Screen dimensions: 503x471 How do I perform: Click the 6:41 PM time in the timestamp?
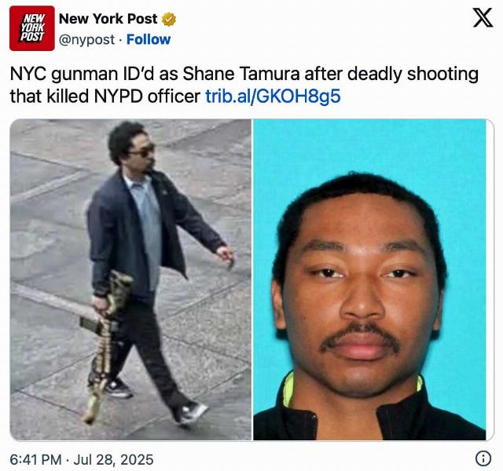point(35,459)
